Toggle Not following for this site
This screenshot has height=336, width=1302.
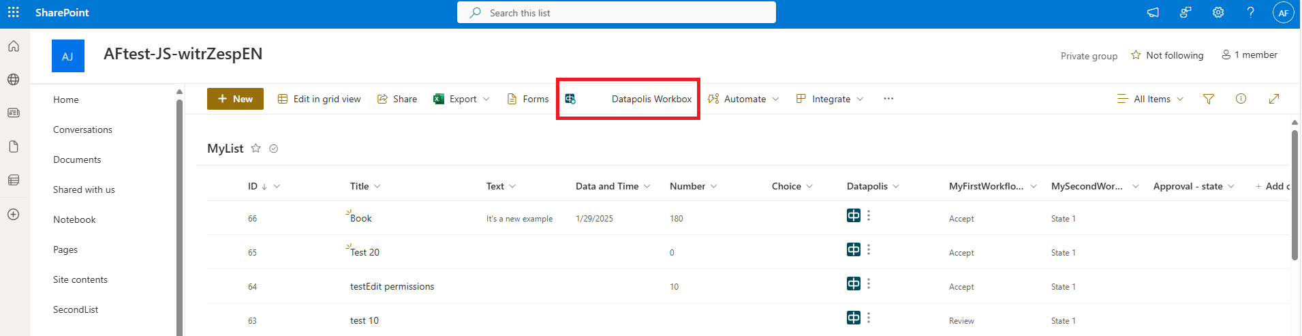(1167, 55)
